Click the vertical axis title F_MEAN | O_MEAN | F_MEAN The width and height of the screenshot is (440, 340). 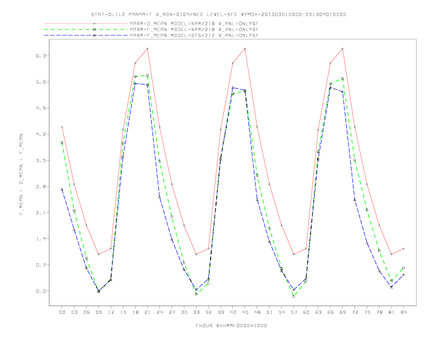tap(21, 174)
